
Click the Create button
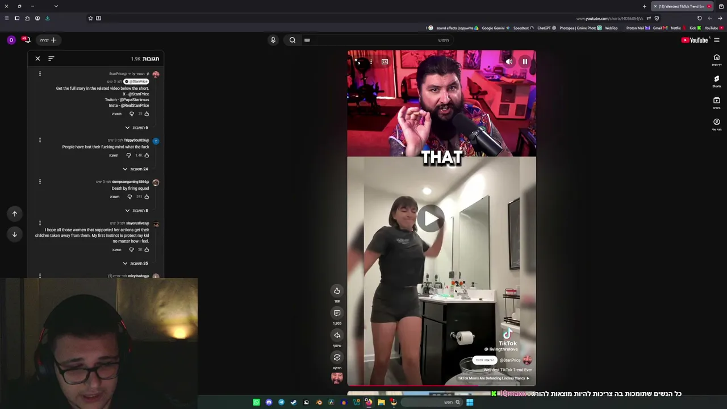coord(48,40)
